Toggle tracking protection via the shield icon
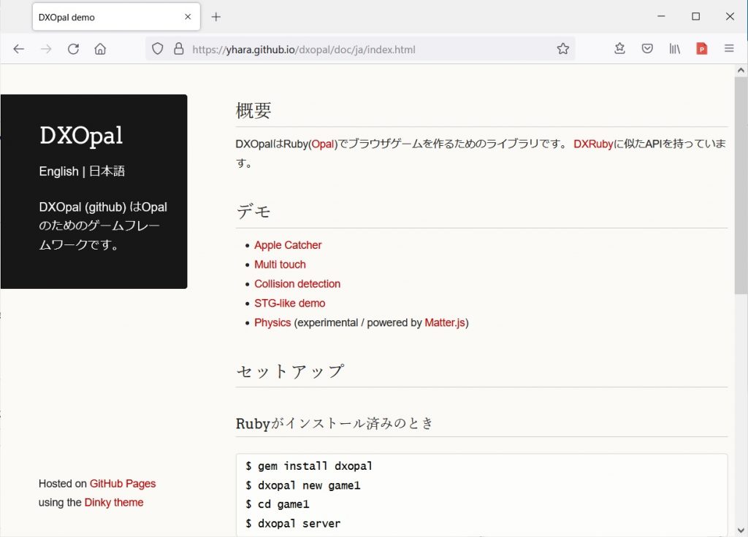This screenshot has height=537, width=748. click(157, 48)
